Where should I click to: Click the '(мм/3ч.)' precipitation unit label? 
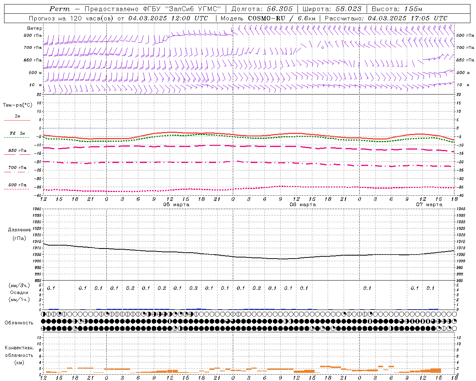(19, 285)
